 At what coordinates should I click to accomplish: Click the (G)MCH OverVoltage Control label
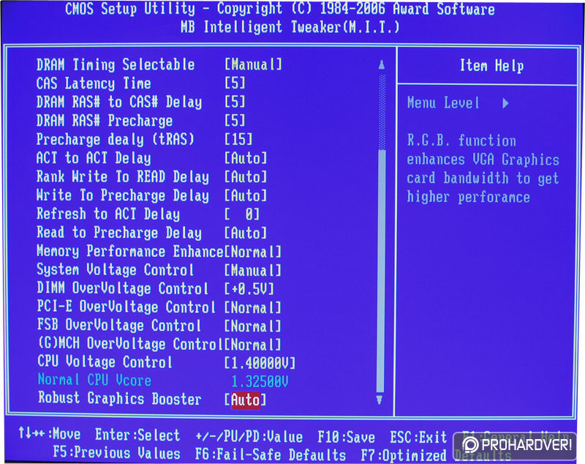131,343
